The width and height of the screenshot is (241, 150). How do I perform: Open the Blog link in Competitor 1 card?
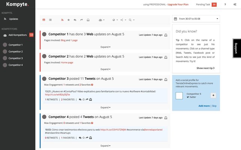[x=63, y=40]
